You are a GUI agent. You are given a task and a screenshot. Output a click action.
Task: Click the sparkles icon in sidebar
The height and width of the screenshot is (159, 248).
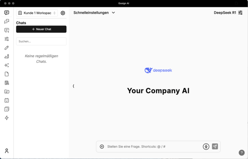[x=7, y=65]
